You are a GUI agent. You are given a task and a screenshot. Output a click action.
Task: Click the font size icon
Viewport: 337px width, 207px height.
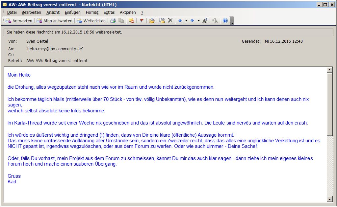[x=205, y=21]
